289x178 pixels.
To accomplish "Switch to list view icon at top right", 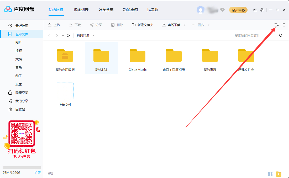I will click(283, 25).
